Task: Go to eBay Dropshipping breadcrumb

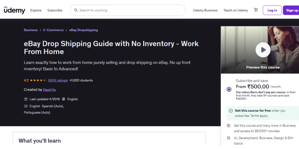Action: click(x=83, y=30)
